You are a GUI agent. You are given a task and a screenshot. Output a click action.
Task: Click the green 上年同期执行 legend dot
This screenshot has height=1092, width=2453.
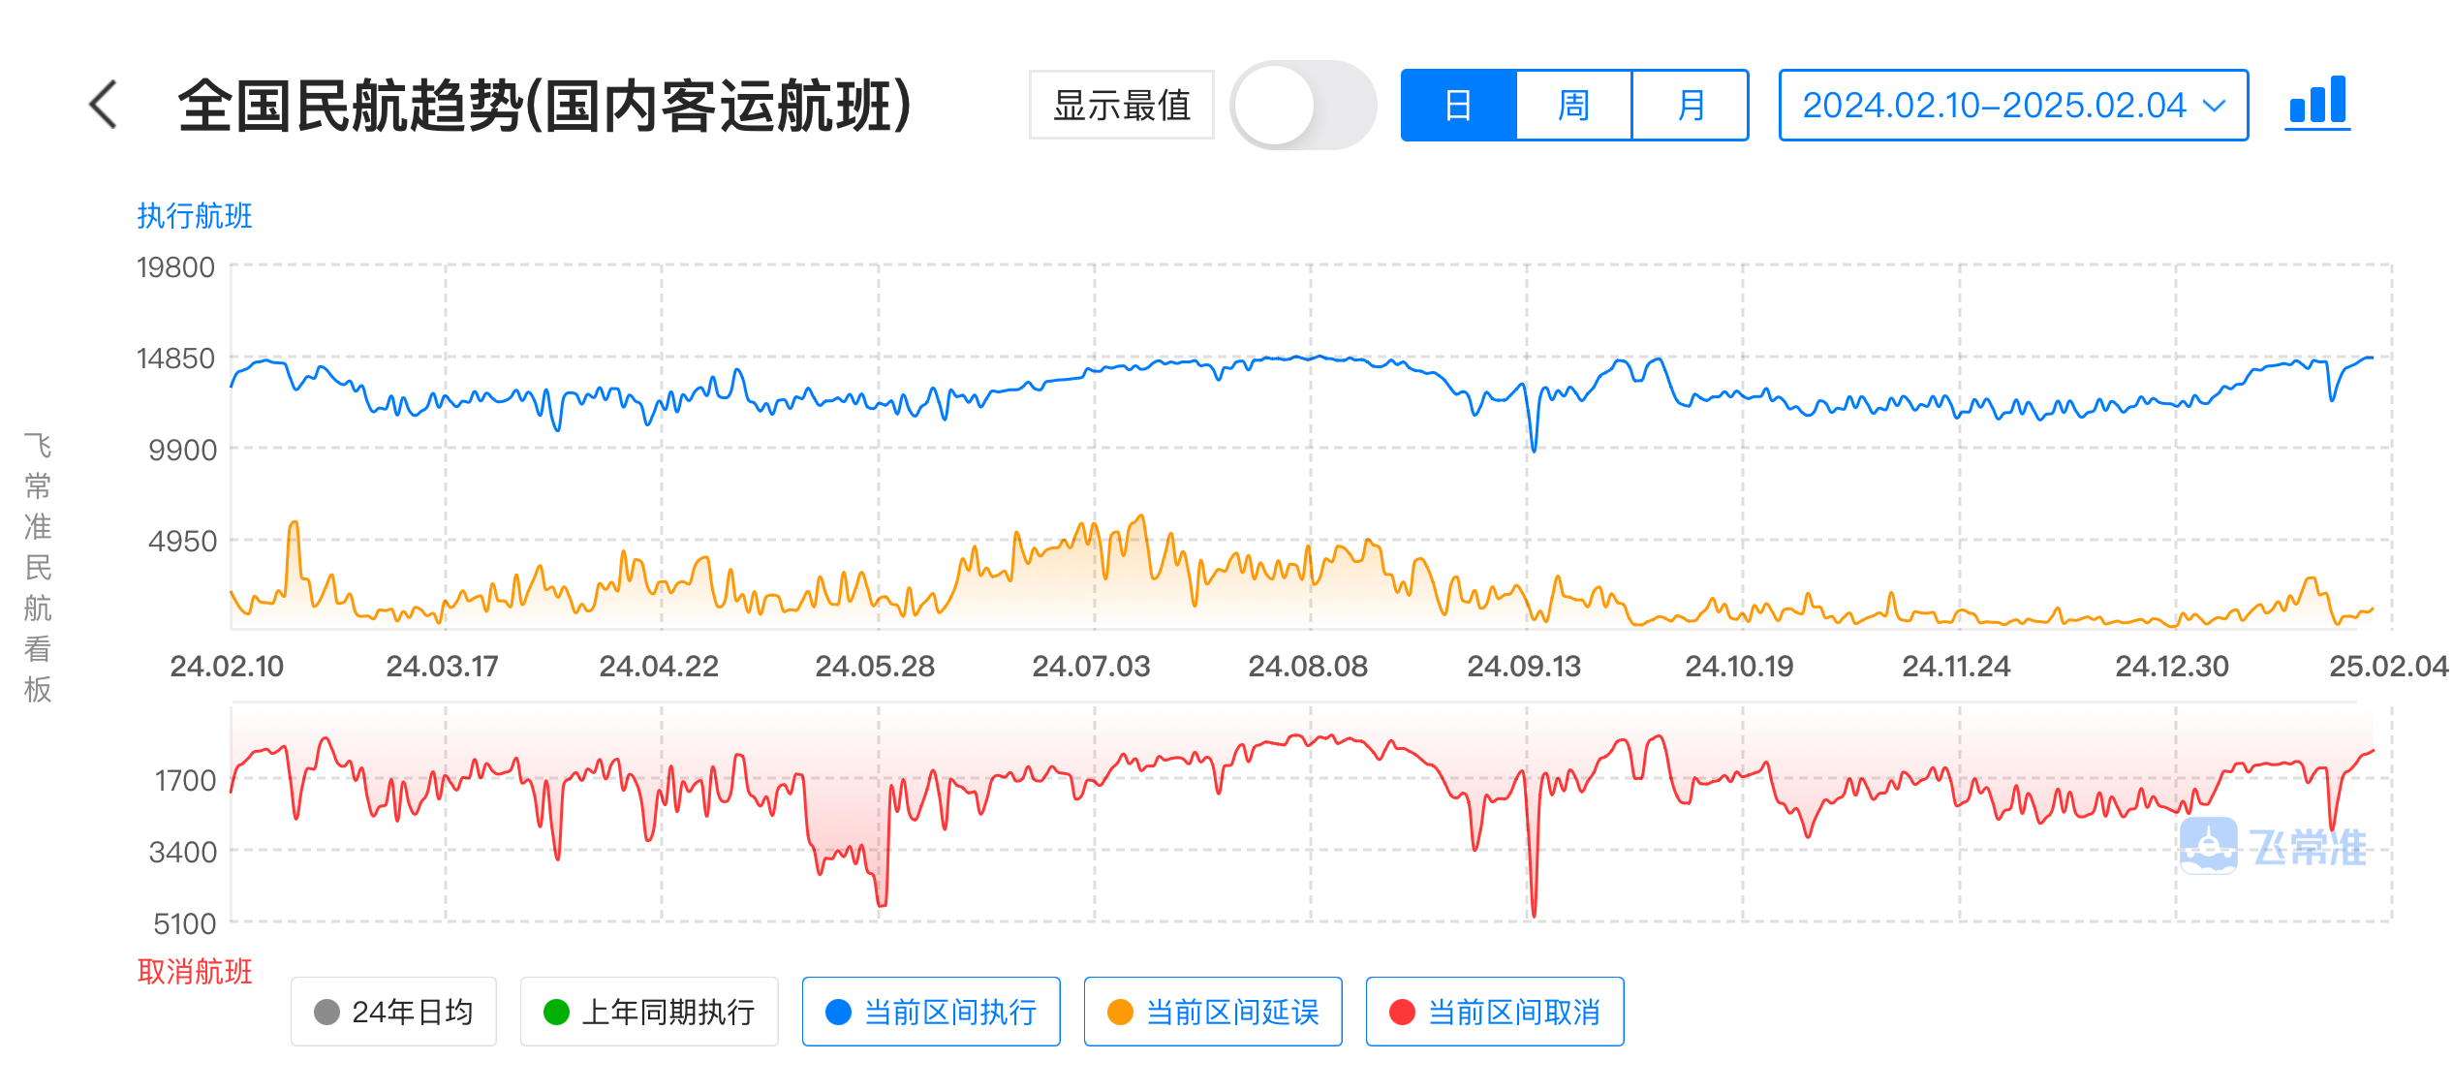(556, 1012)
